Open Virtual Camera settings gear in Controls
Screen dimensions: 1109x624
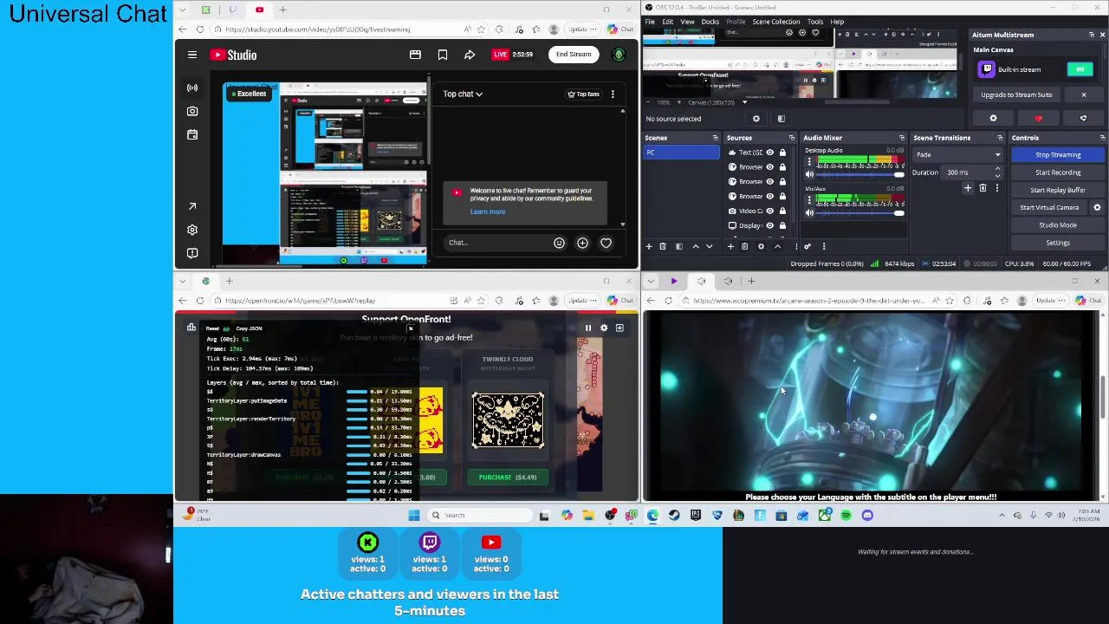1097,207
